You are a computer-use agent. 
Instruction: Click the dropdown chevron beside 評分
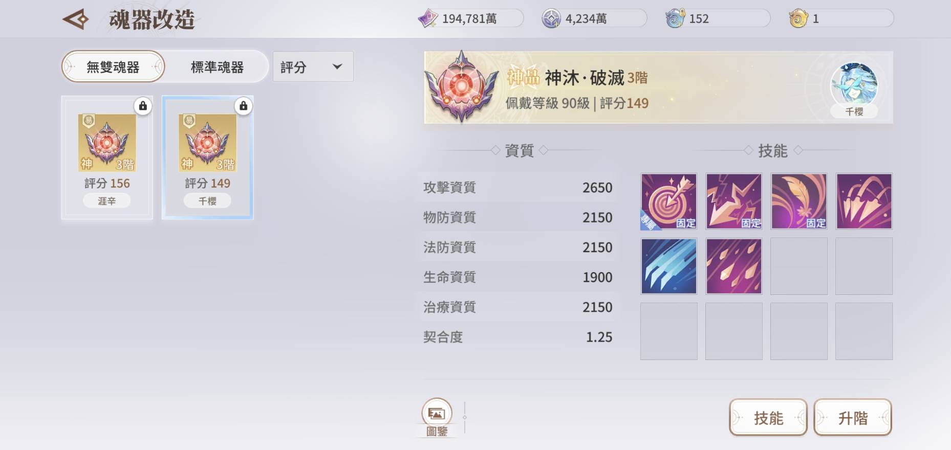tap(337, 66)
